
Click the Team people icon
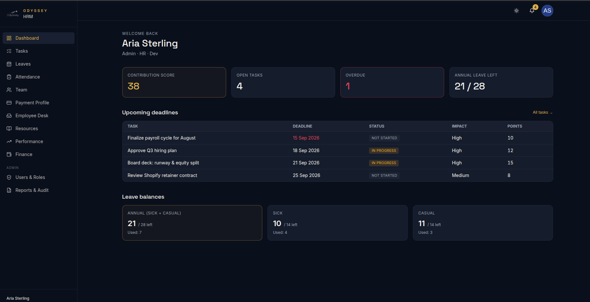tap(9, 90)
